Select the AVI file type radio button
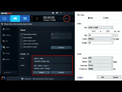The height and width of the screenshot is (92, 122). pyautogui.click(x=89, y=18)
